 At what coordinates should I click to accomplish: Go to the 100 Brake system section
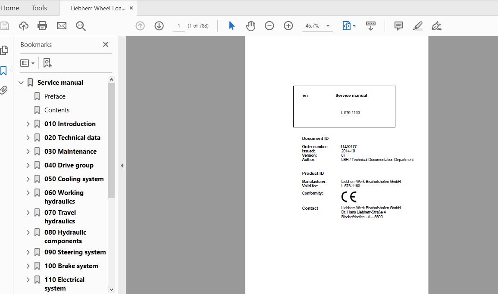(x=71, y=266)
